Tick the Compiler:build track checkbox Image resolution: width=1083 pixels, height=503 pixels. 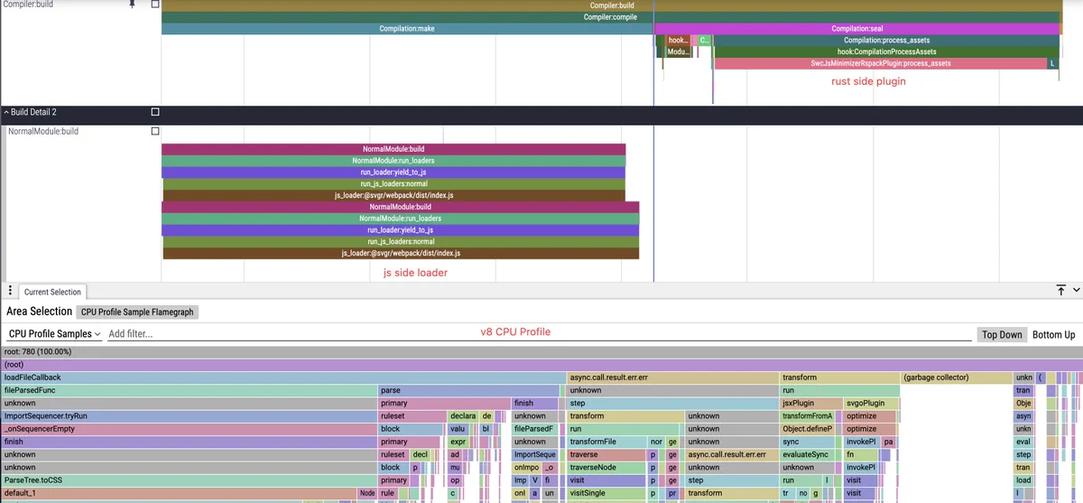coord(155,4)
